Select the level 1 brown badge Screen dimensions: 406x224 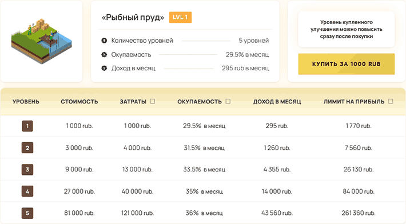[x=27, y=126]
